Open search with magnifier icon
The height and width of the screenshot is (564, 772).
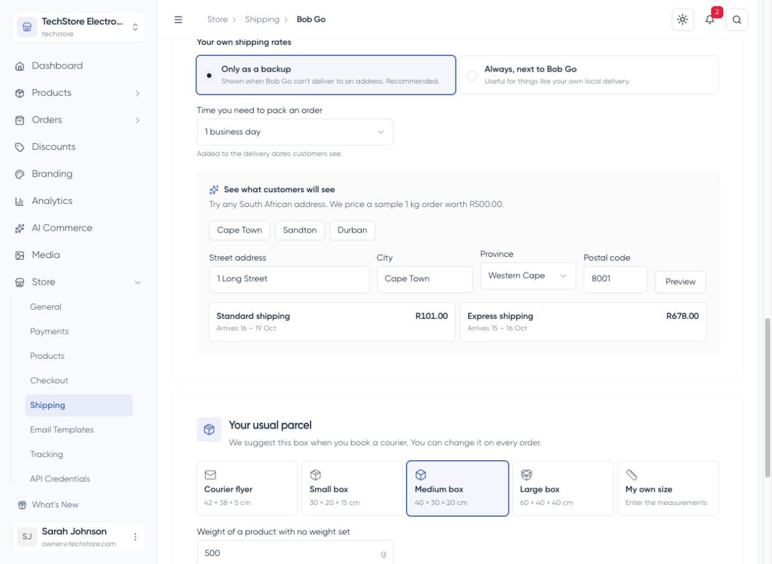737,19
